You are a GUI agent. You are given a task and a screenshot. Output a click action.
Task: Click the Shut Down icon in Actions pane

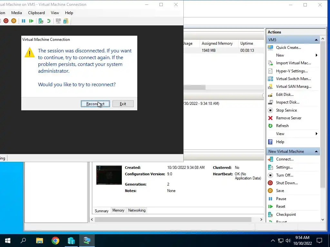(x=270, y=183)
